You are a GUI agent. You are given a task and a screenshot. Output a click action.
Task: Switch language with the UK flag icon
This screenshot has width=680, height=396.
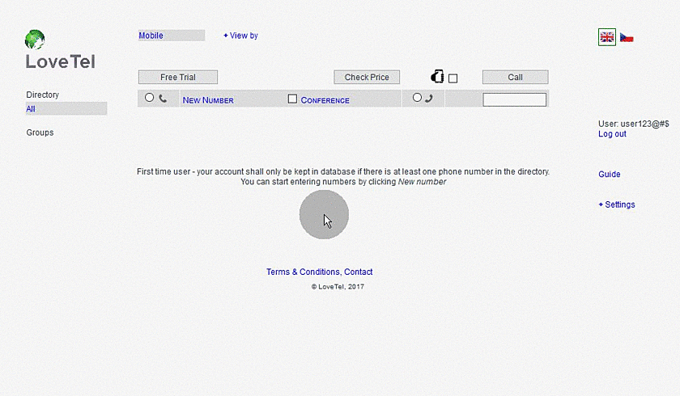pyautogui.click(x=606, y=37)
